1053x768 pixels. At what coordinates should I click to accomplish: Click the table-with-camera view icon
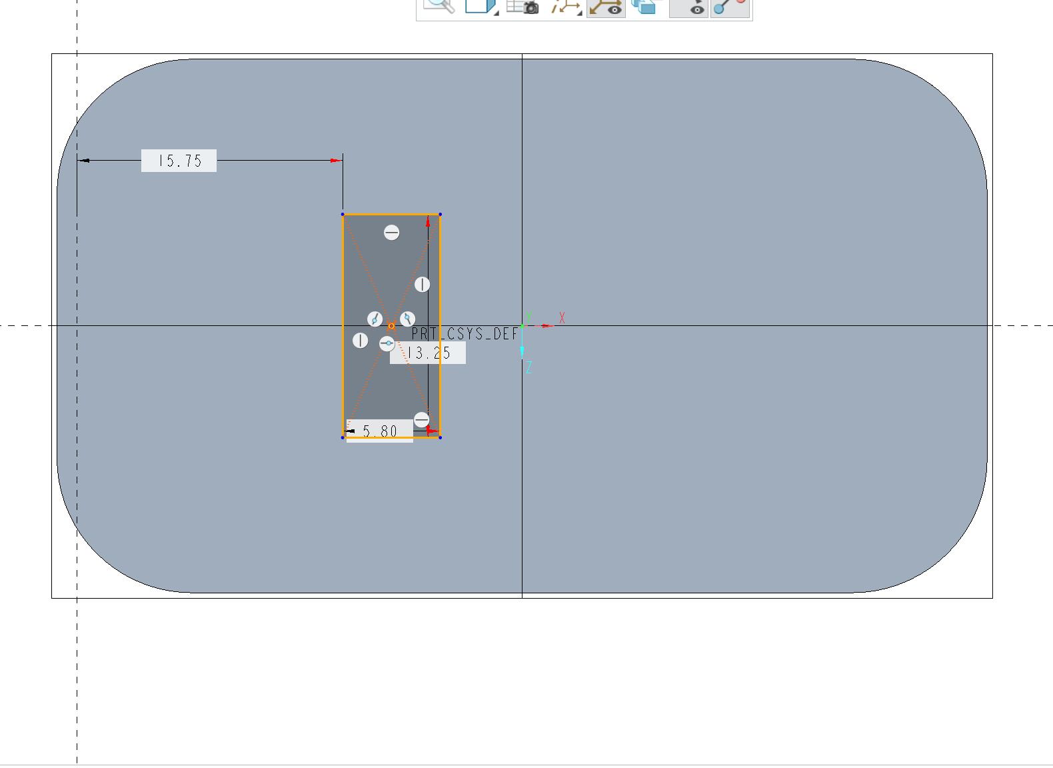(523, 5)
